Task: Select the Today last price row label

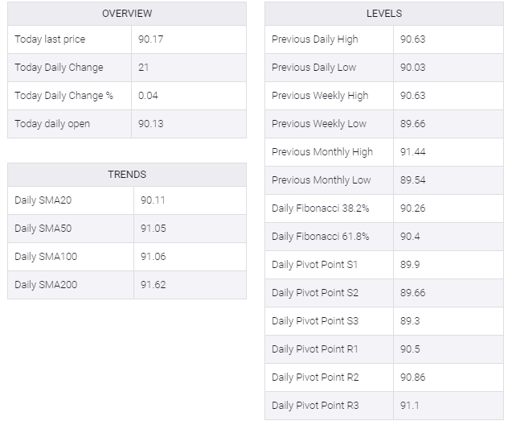Action: point(50,39)
